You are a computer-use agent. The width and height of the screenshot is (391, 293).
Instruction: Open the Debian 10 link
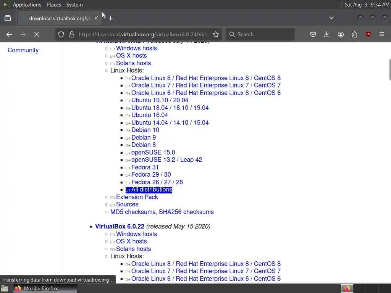[145, 130]
